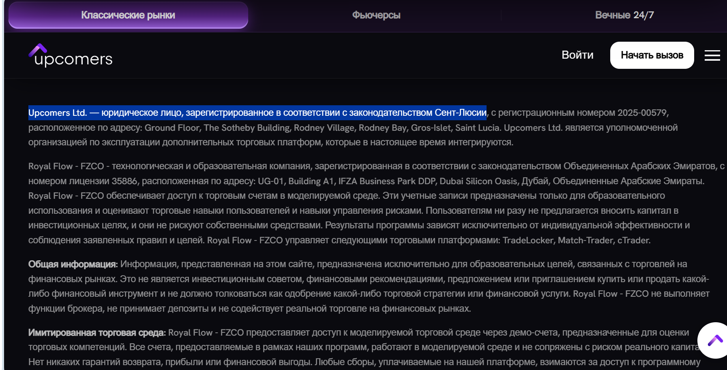Switch to the Фьючерсы tab
This screenshot has height=370, width=727.
(376, 15)
